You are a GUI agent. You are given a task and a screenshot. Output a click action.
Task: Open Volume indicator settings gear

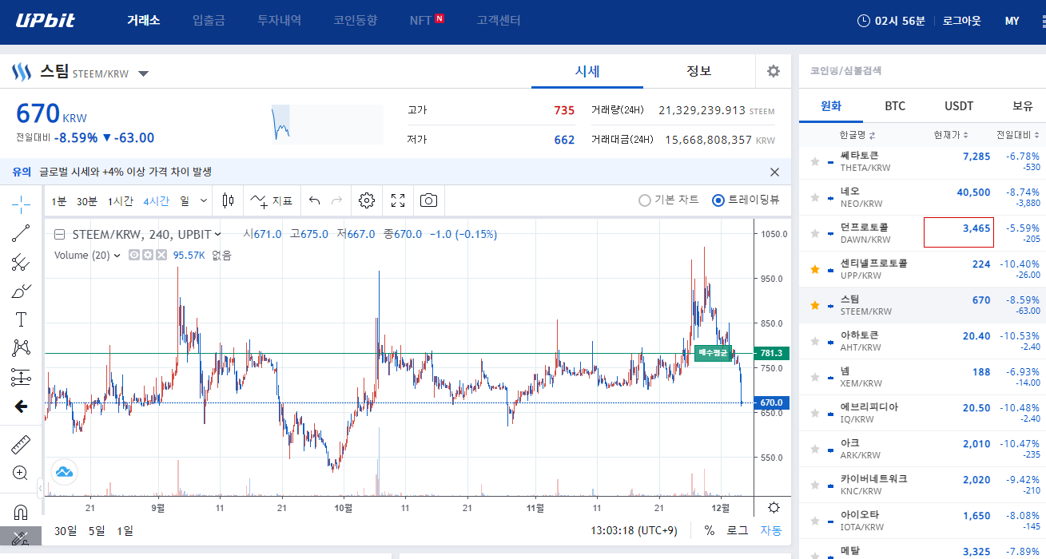(147, 256)
